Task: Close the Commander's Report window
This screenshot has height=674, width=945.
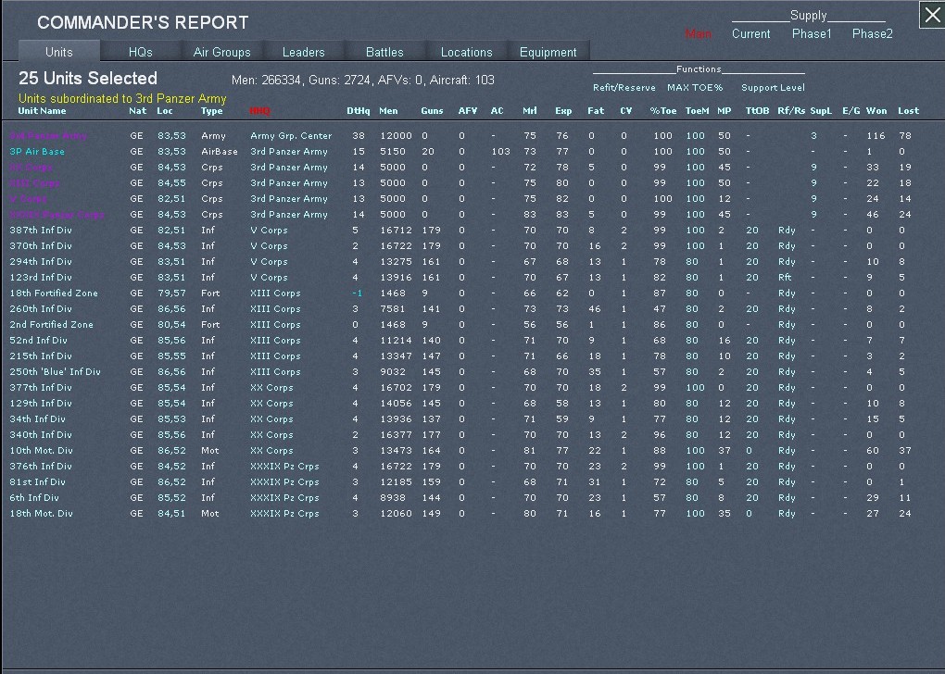Action: click(931, 15)
